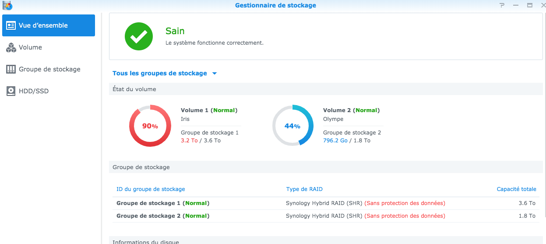Open the Groupe de stockage section
This screenshot has width=546, height=244.
(49, 69)
